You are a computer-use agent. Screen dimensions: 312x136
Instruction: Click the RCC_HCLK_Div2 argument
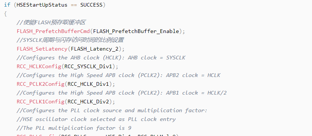click(88, 102)
